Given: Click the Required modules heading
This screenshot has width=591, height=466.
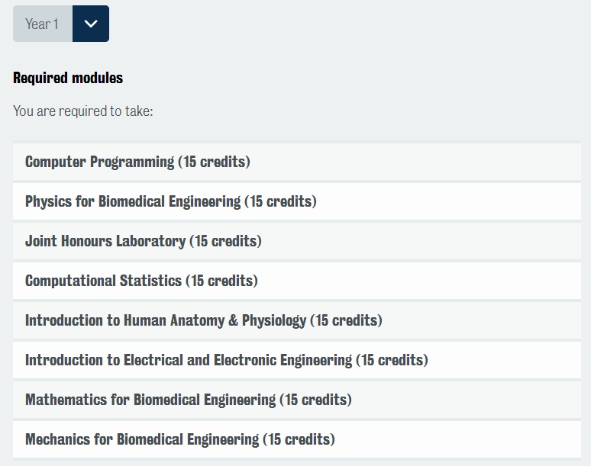Looking at the screenshot, I should point(68,78).
